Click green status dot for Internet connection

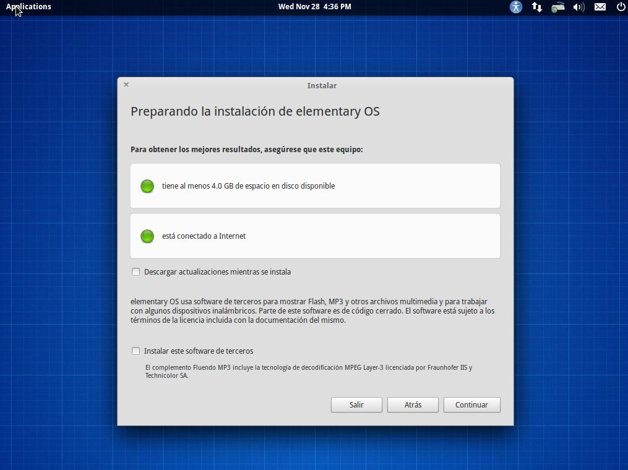tap(147, 236)
